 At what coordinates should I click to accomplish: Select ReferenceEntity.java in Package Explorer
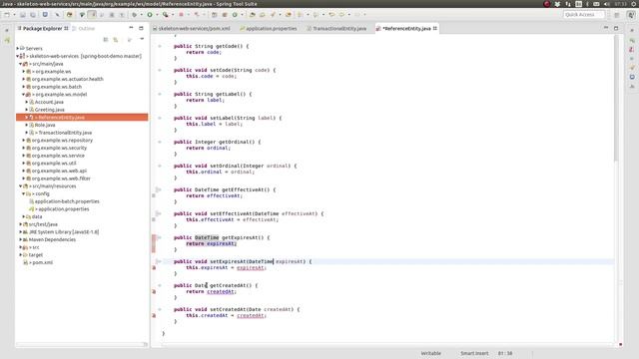pyautogui.click(x=82, y=118)
